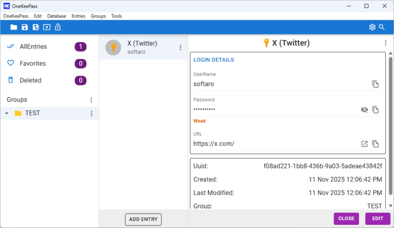The width and height of the screenshot is (394, 228).
Task: Toggle password visibility eye icon
Action: click(364, 110)
